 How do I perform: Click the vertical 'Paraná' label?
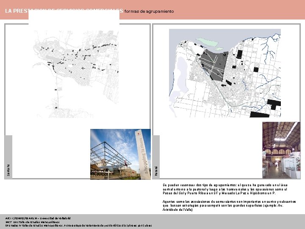coord(156,171)
